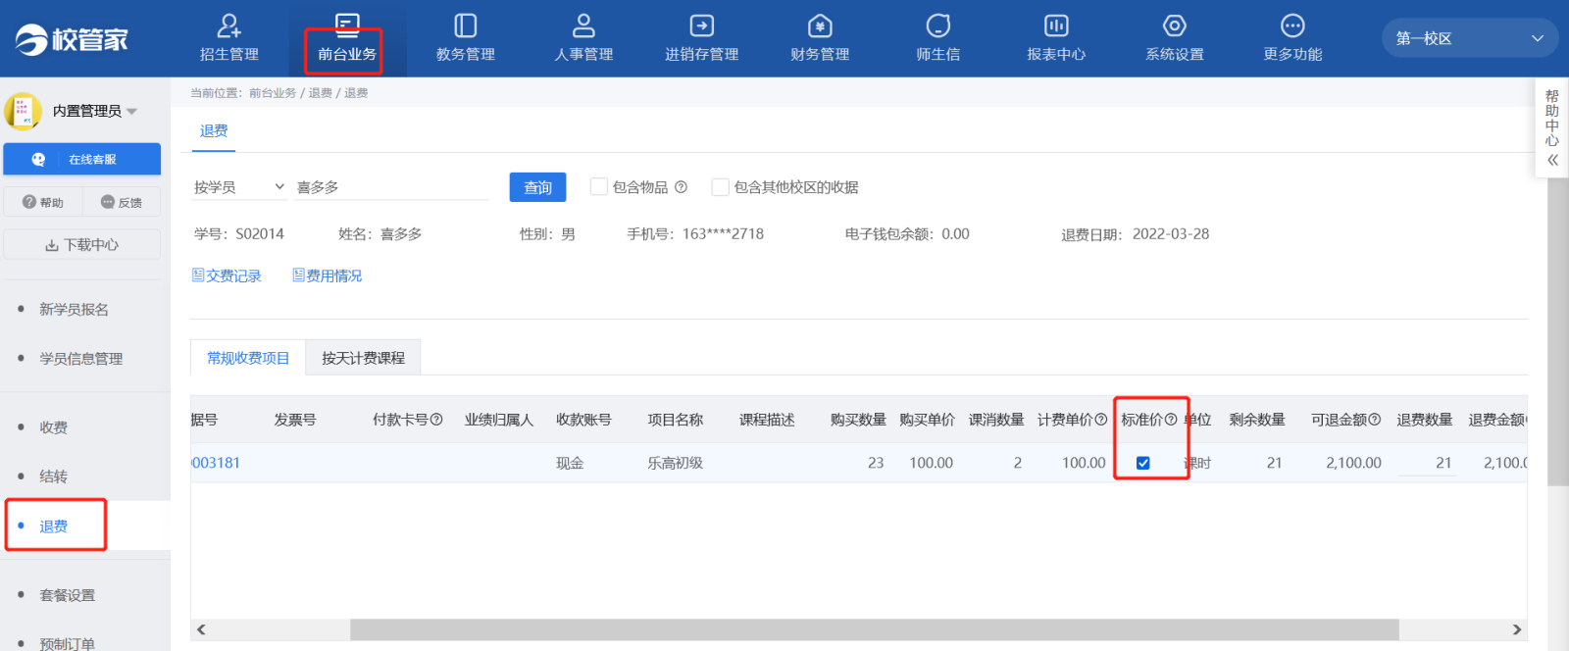Expand the 内置管理员 user menu
Viewport: 1569px width, 651px height.
132,111
